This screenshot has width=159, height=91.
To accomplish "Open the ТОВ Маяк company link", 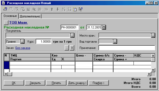I will pos(18,22).
